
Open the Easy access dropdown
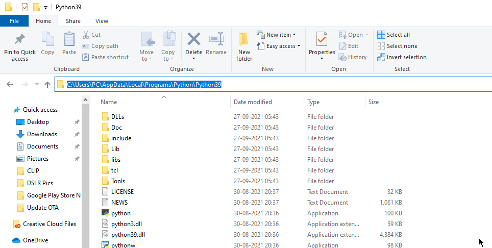[x=279, y=46]
